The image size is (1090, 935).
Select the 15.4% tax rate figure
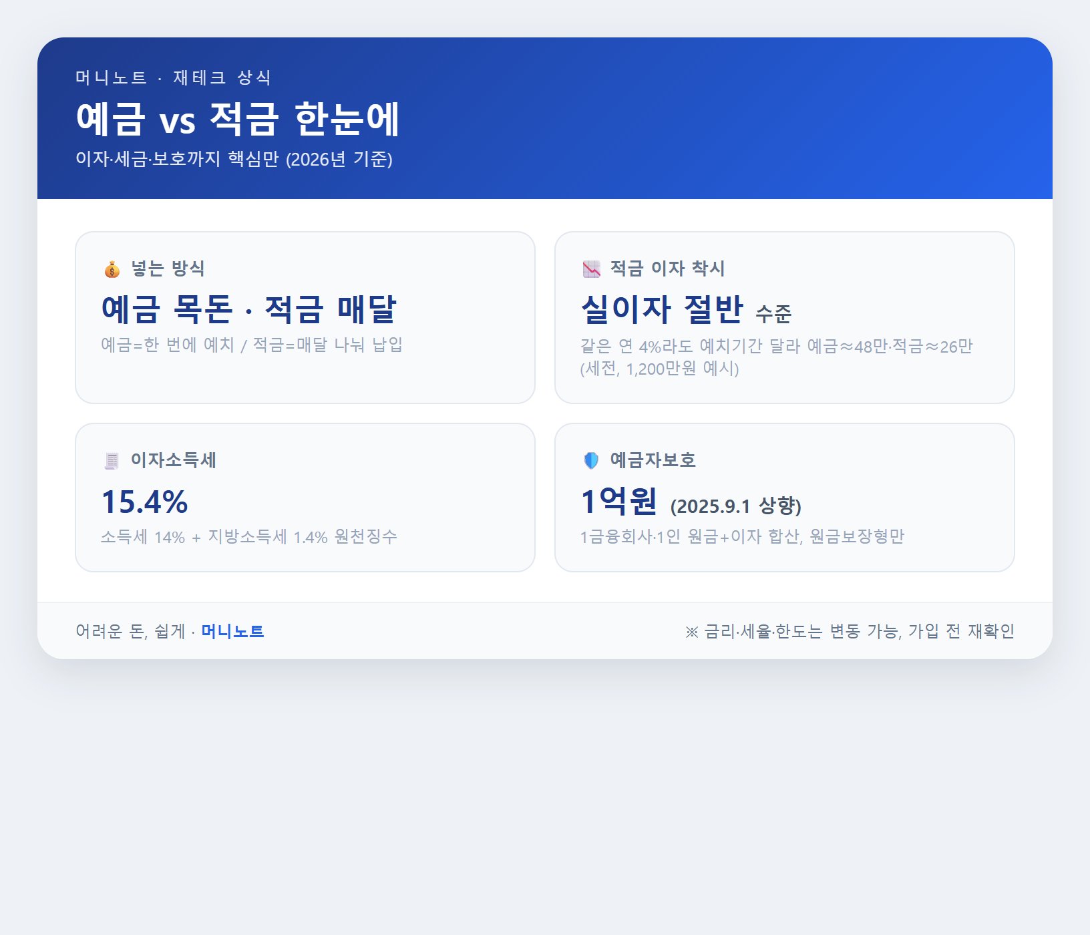(144, 502)
